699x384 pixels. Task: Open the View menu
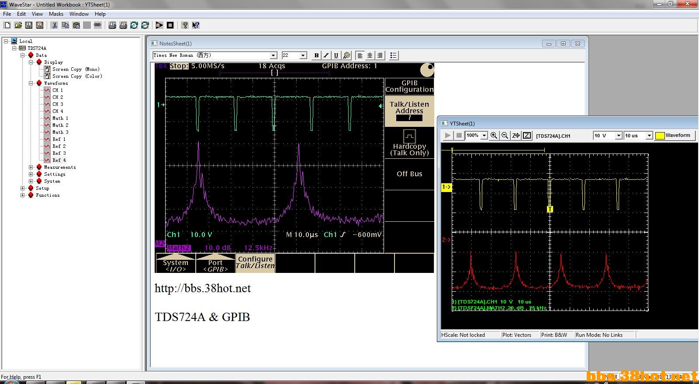(38, 14)
